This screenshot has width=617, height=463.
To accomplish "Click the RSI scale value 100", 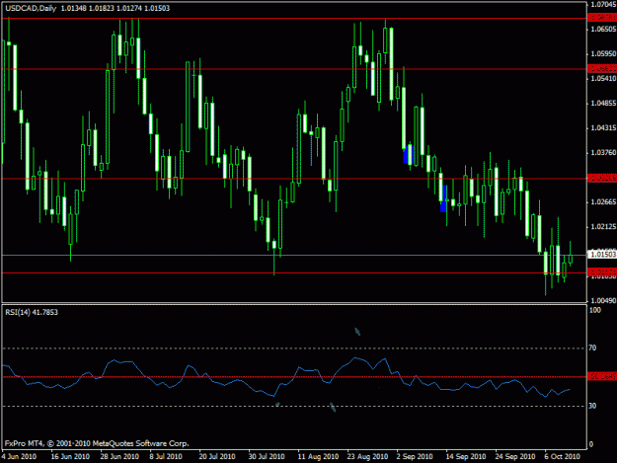I will click(x=595, y=310).
